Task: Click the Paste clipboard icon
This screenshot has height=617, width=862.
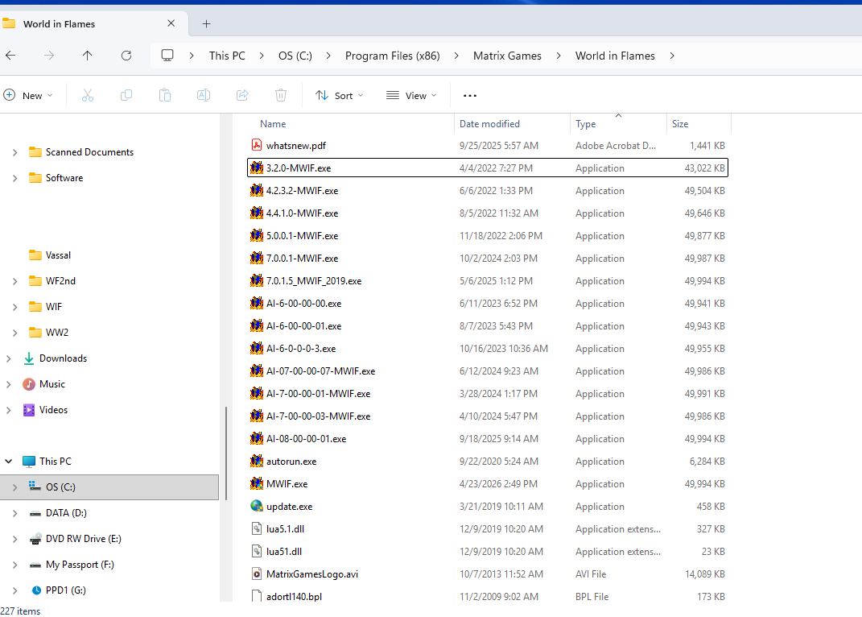Action: [x=165, y=95]
